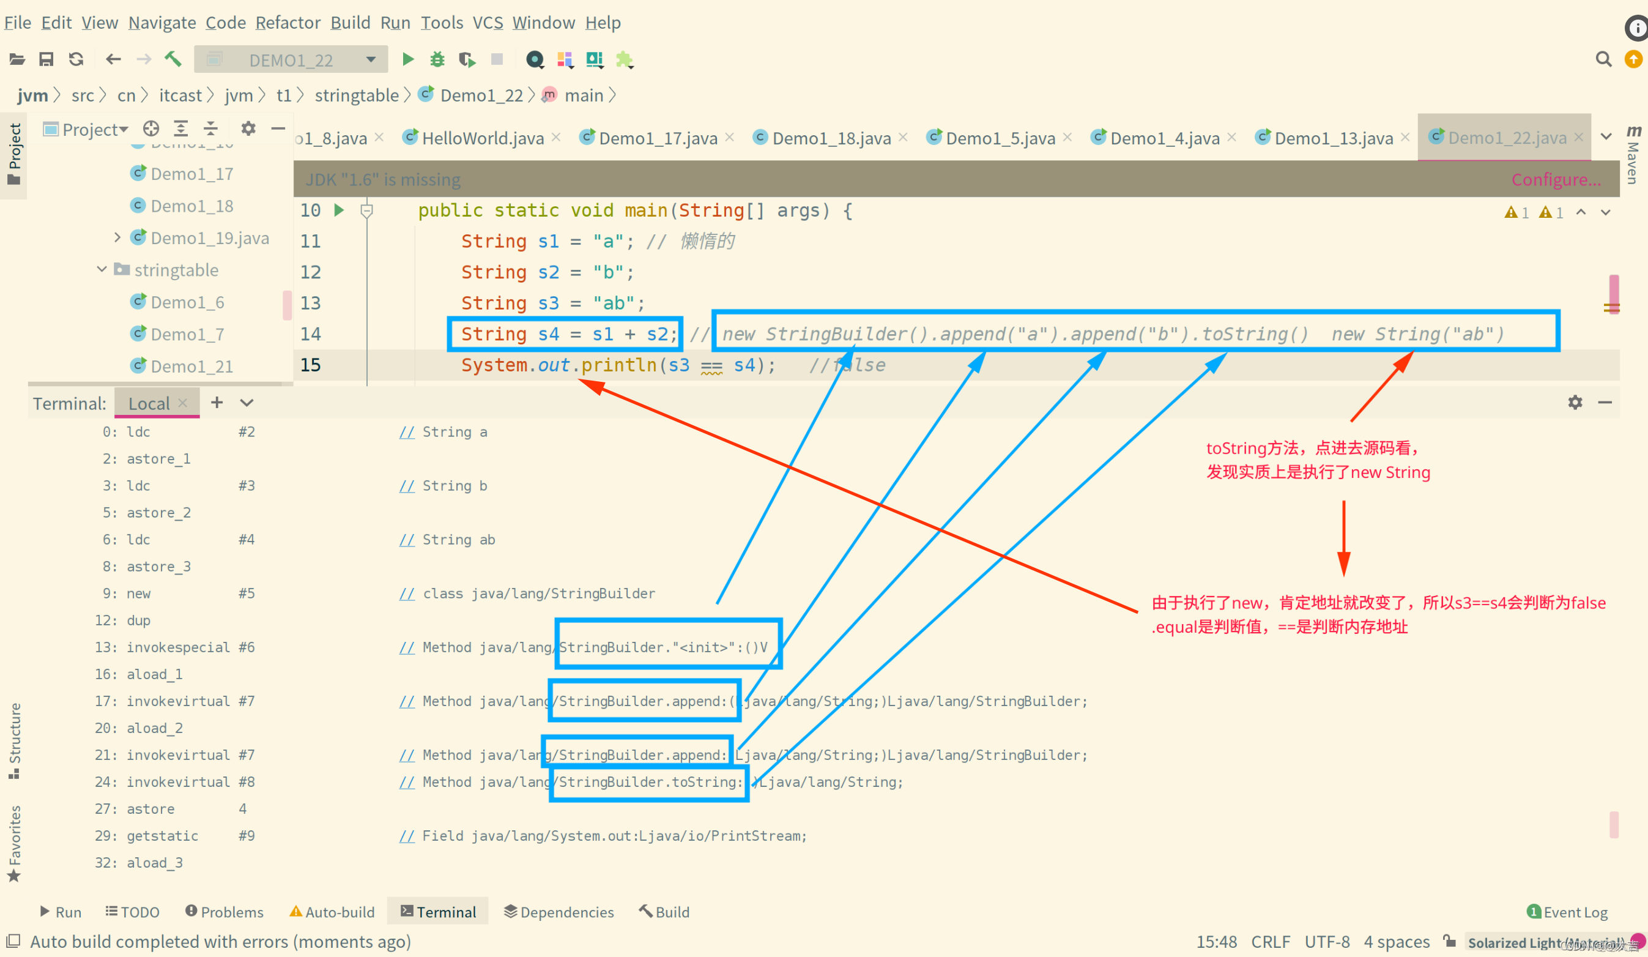This screenshot has height=957, width=1648.
Task: Click the Stop square icon
Action: [497, 59]
